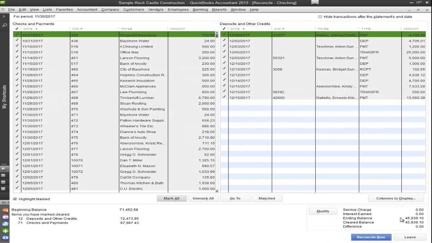Toggle the Highlight Marked checkbox
This screenshot has width=432, height=243.
(x=15, y=199)
